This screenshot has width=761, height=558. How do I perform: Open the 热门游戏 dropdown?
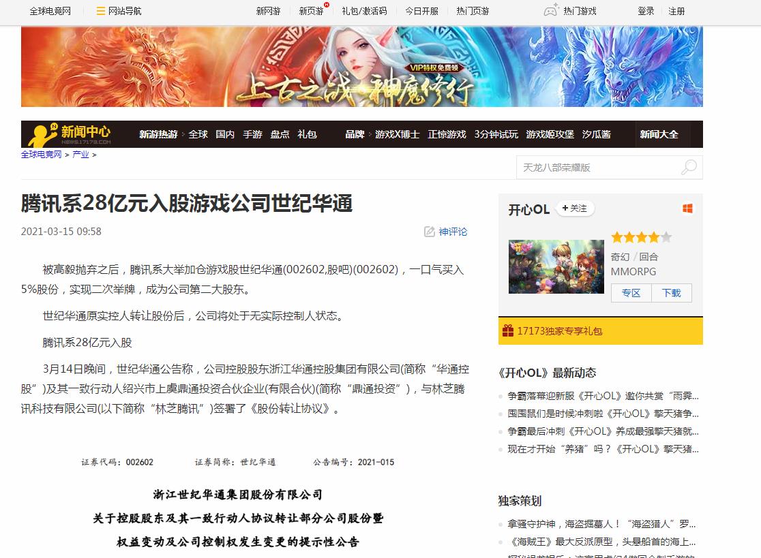point(580,11)
